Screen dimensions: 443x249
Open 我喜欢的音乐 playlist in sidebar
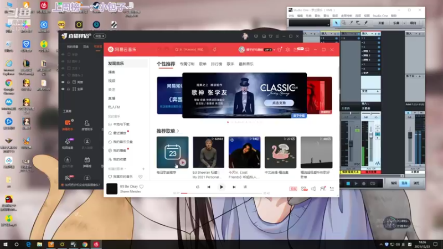121,177
